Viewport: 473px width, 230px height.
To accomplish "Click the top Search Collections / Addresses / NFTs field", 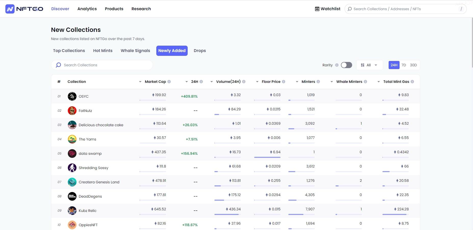I will click(x=405, y=9).
